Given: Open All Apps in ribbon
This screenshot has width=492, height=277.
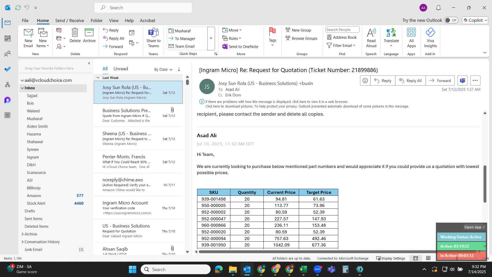Looking at the screenshot, I should point(411,38).
